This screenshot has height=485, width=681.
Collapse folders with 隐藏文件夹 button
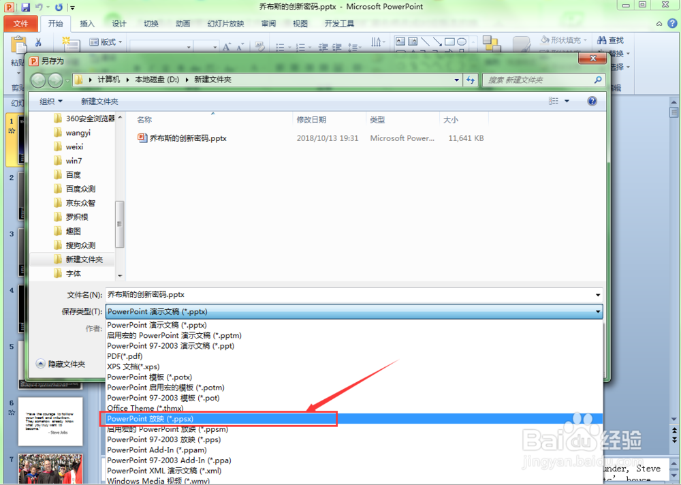[61, 364]
